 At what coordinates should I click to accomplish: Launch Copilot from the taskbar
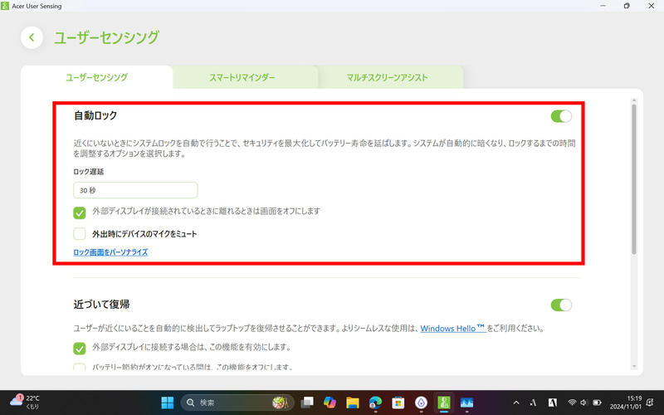pos(330,403)
